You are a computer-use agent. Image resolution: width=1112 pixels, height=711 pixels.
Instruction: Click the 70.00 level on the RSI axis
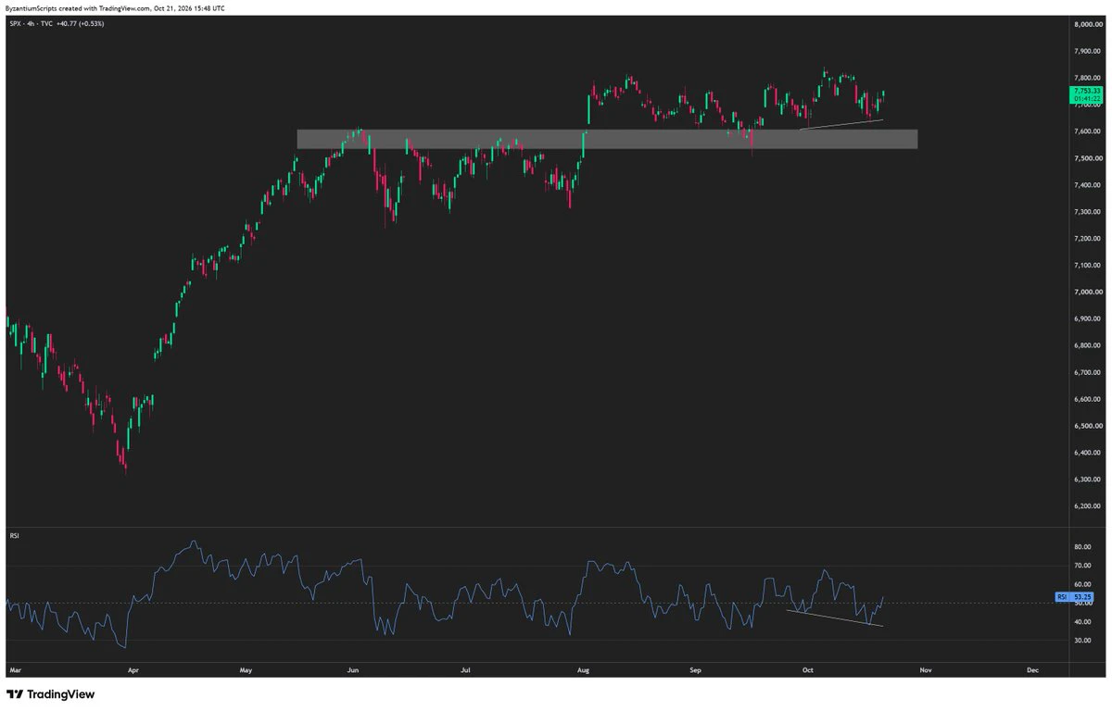coord(1080,567)
